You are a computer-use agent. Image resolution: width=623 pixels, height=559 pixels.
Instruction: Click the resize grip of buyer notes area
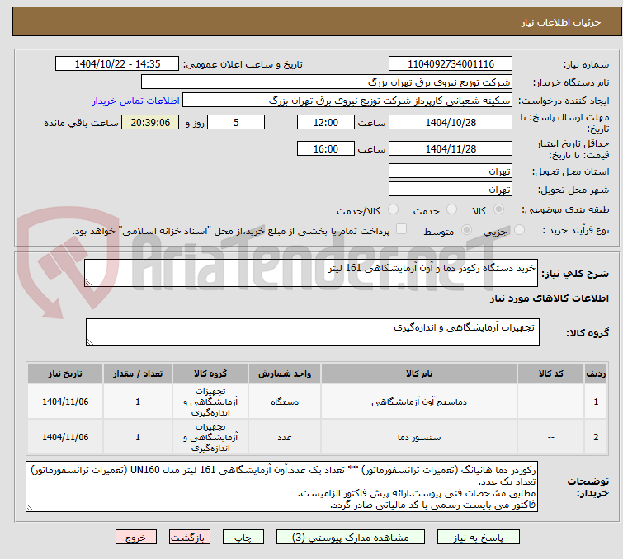(x=31, y=507)
